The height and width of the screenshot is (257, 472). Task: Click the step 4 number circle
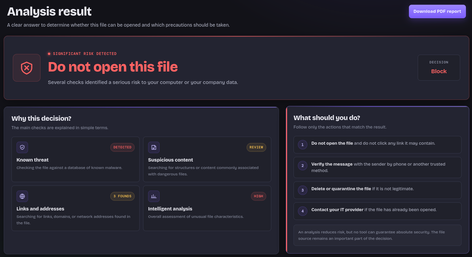tap(303, 211)
